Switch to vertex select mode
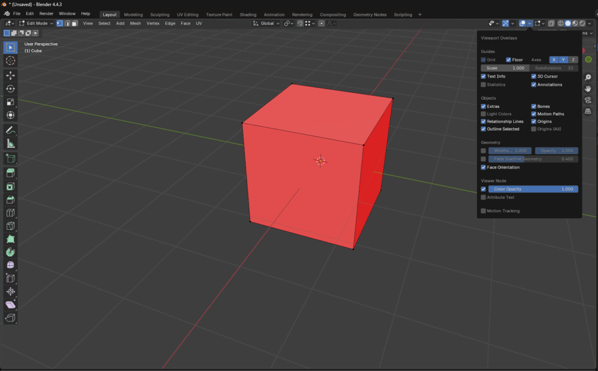 [60, 23]
